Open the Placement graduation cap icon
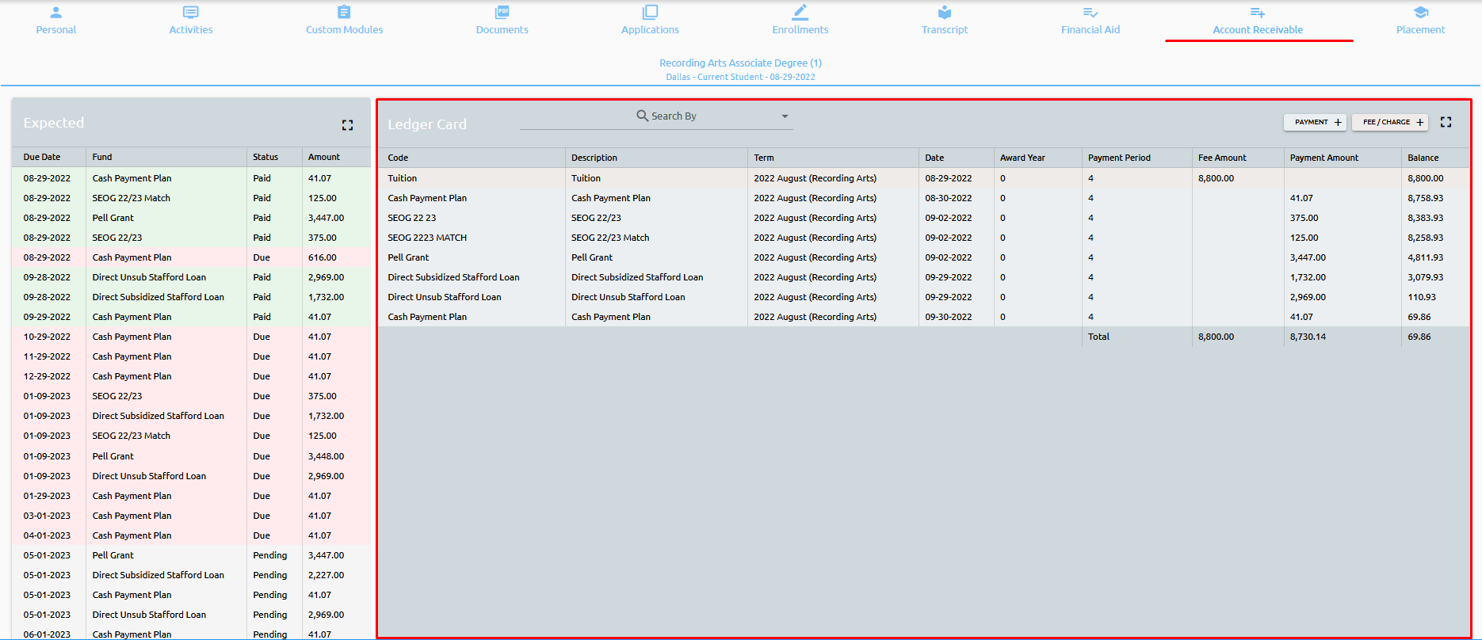 tap(1420, 13)
